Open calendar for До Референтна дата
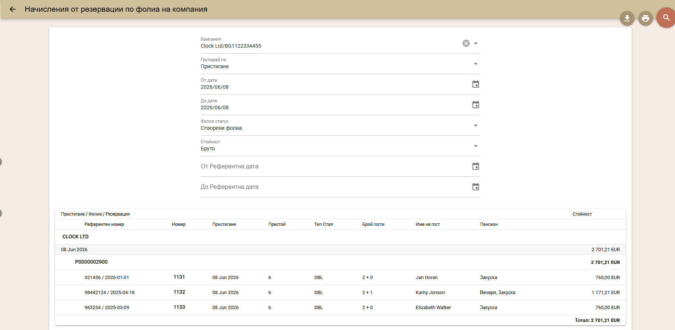Screen dimensions: 675x330 click(x=476, y=187)
